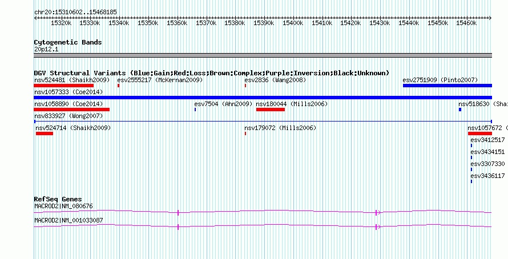Click the nsv180044 (Mills2006) variant label
Viewport: 508px width, 259px height.
[292, 104]
